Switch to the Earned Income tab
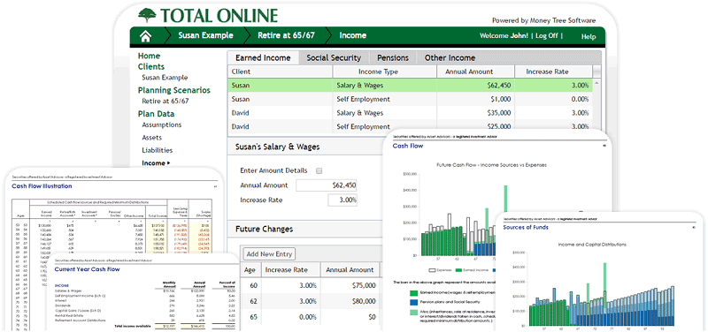This screenshot has height=332, width=708. tap(263, 57)
